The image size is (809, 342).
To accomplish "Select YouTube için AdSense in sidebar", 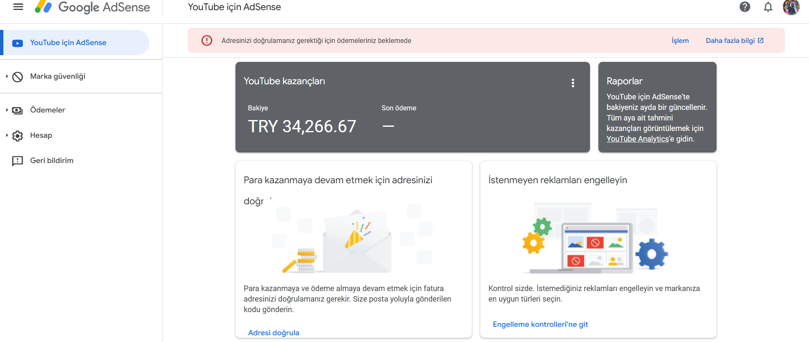I will pyautogui.click(x=75, y=43).
